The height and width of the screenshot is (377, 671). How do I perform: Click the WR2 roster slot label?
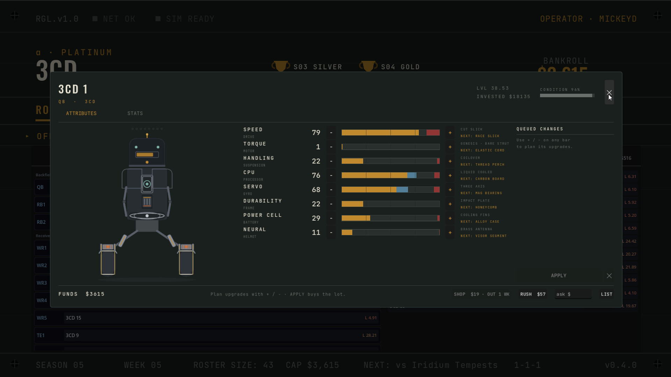pos(42,266)
